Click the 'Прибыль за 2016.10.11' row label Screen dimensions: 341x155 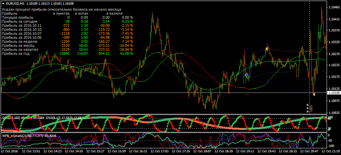(22, 25)
